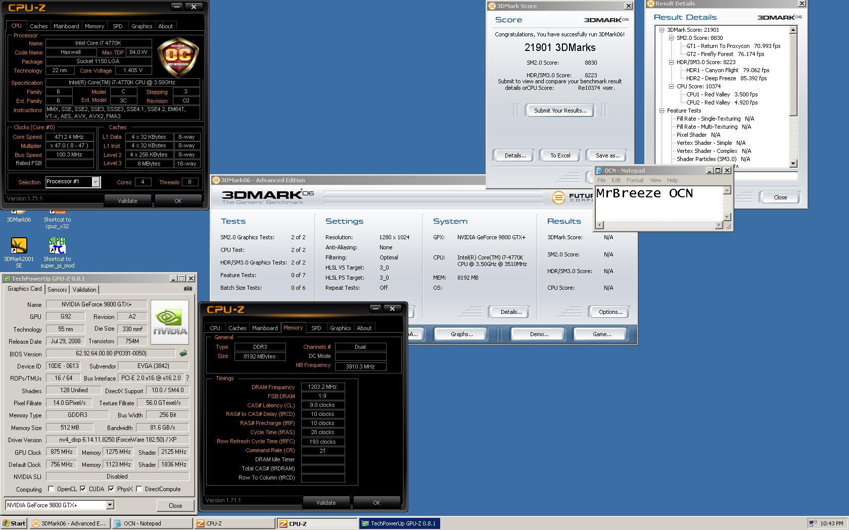849x530 pixels.
Task: Open the SPD tab in memory CPU-Z window
Action: click(x=316, y=328)
